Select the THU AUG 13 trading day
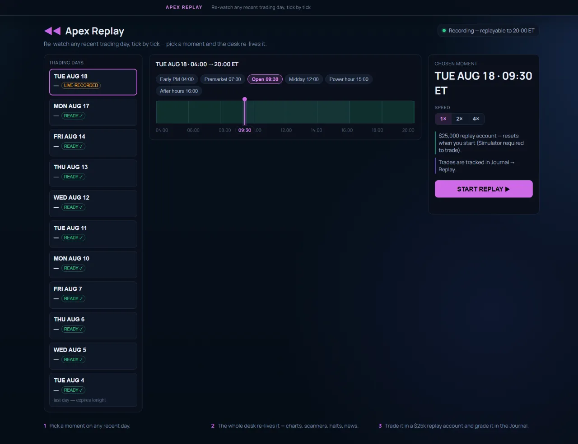The width and height of the screenshot is (578, 444). click(93, 173)
